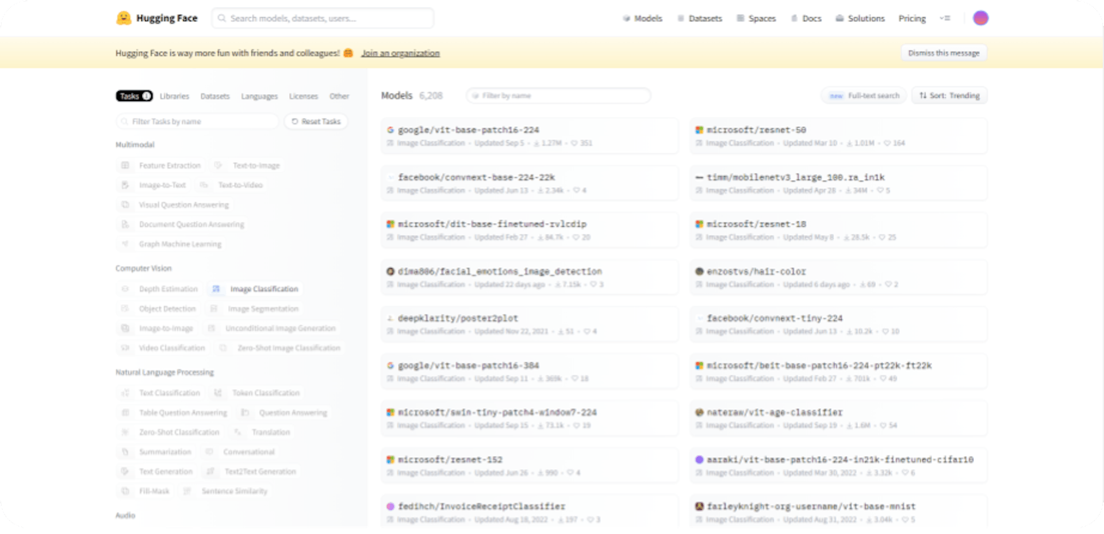Image resolution: width=1104 pixels, height=534 pixels.
Task: Toggle the Text Generation task filter
Action: coord(166,471)
